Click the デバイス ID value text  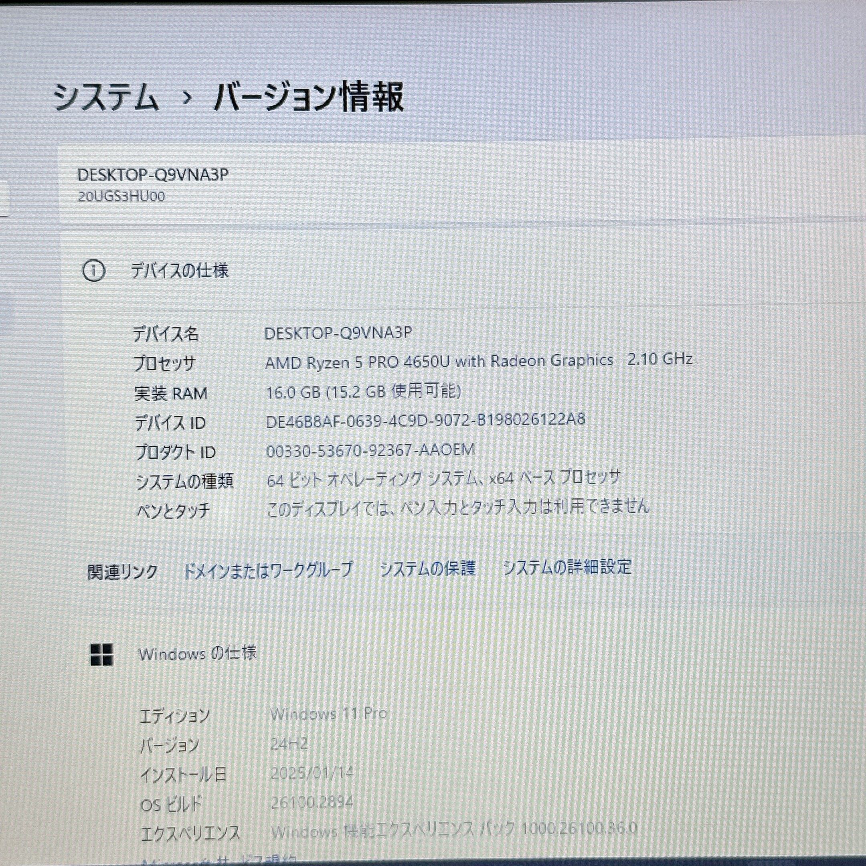coord(425,421)
